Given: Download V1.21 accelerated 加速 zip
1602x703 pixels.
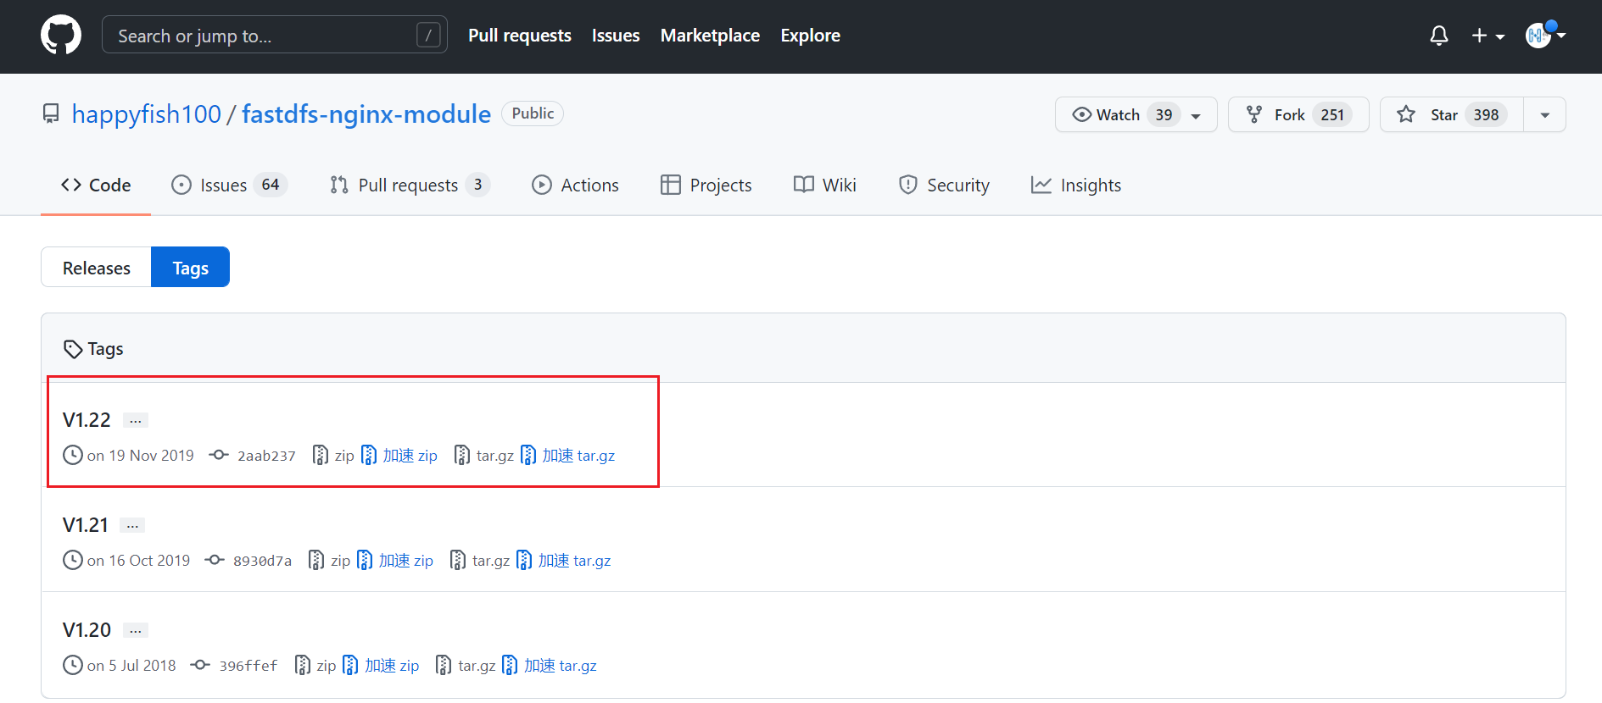Looking at the screenshot, I should point(395,561).
